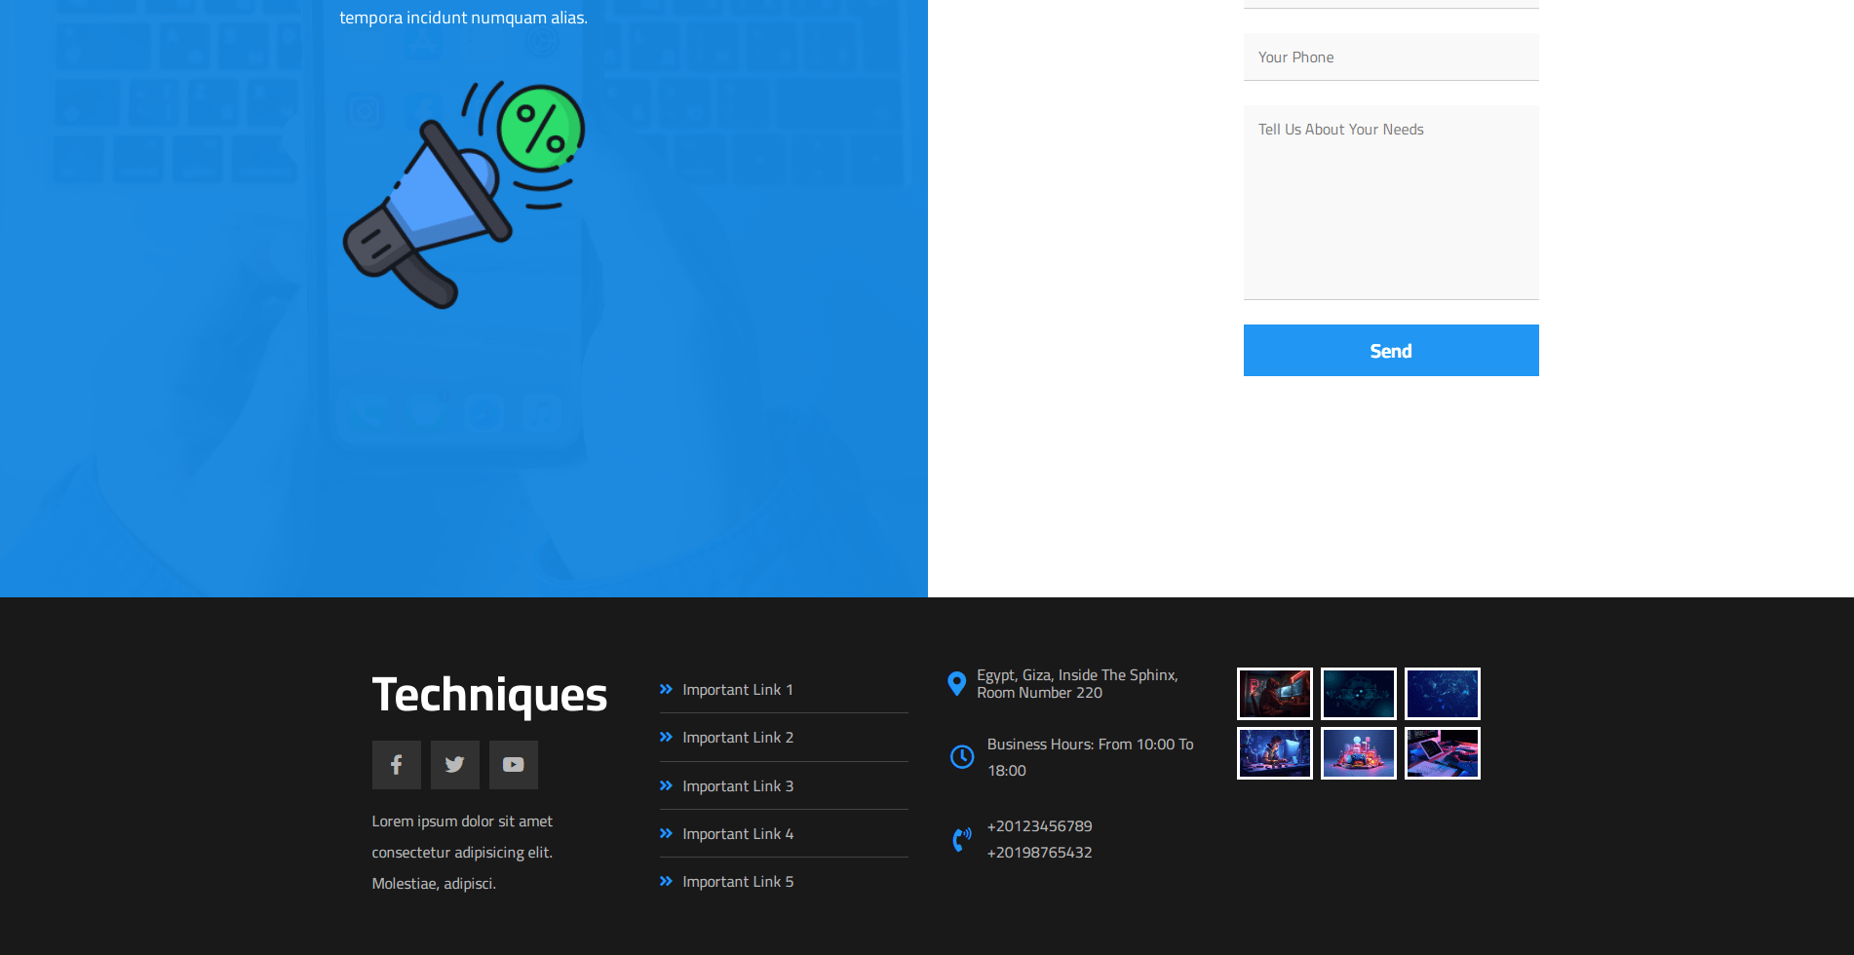This screenshot has height=955, width=1854.
Task: Open the first gallery thumbnail
Action: 1275,694
